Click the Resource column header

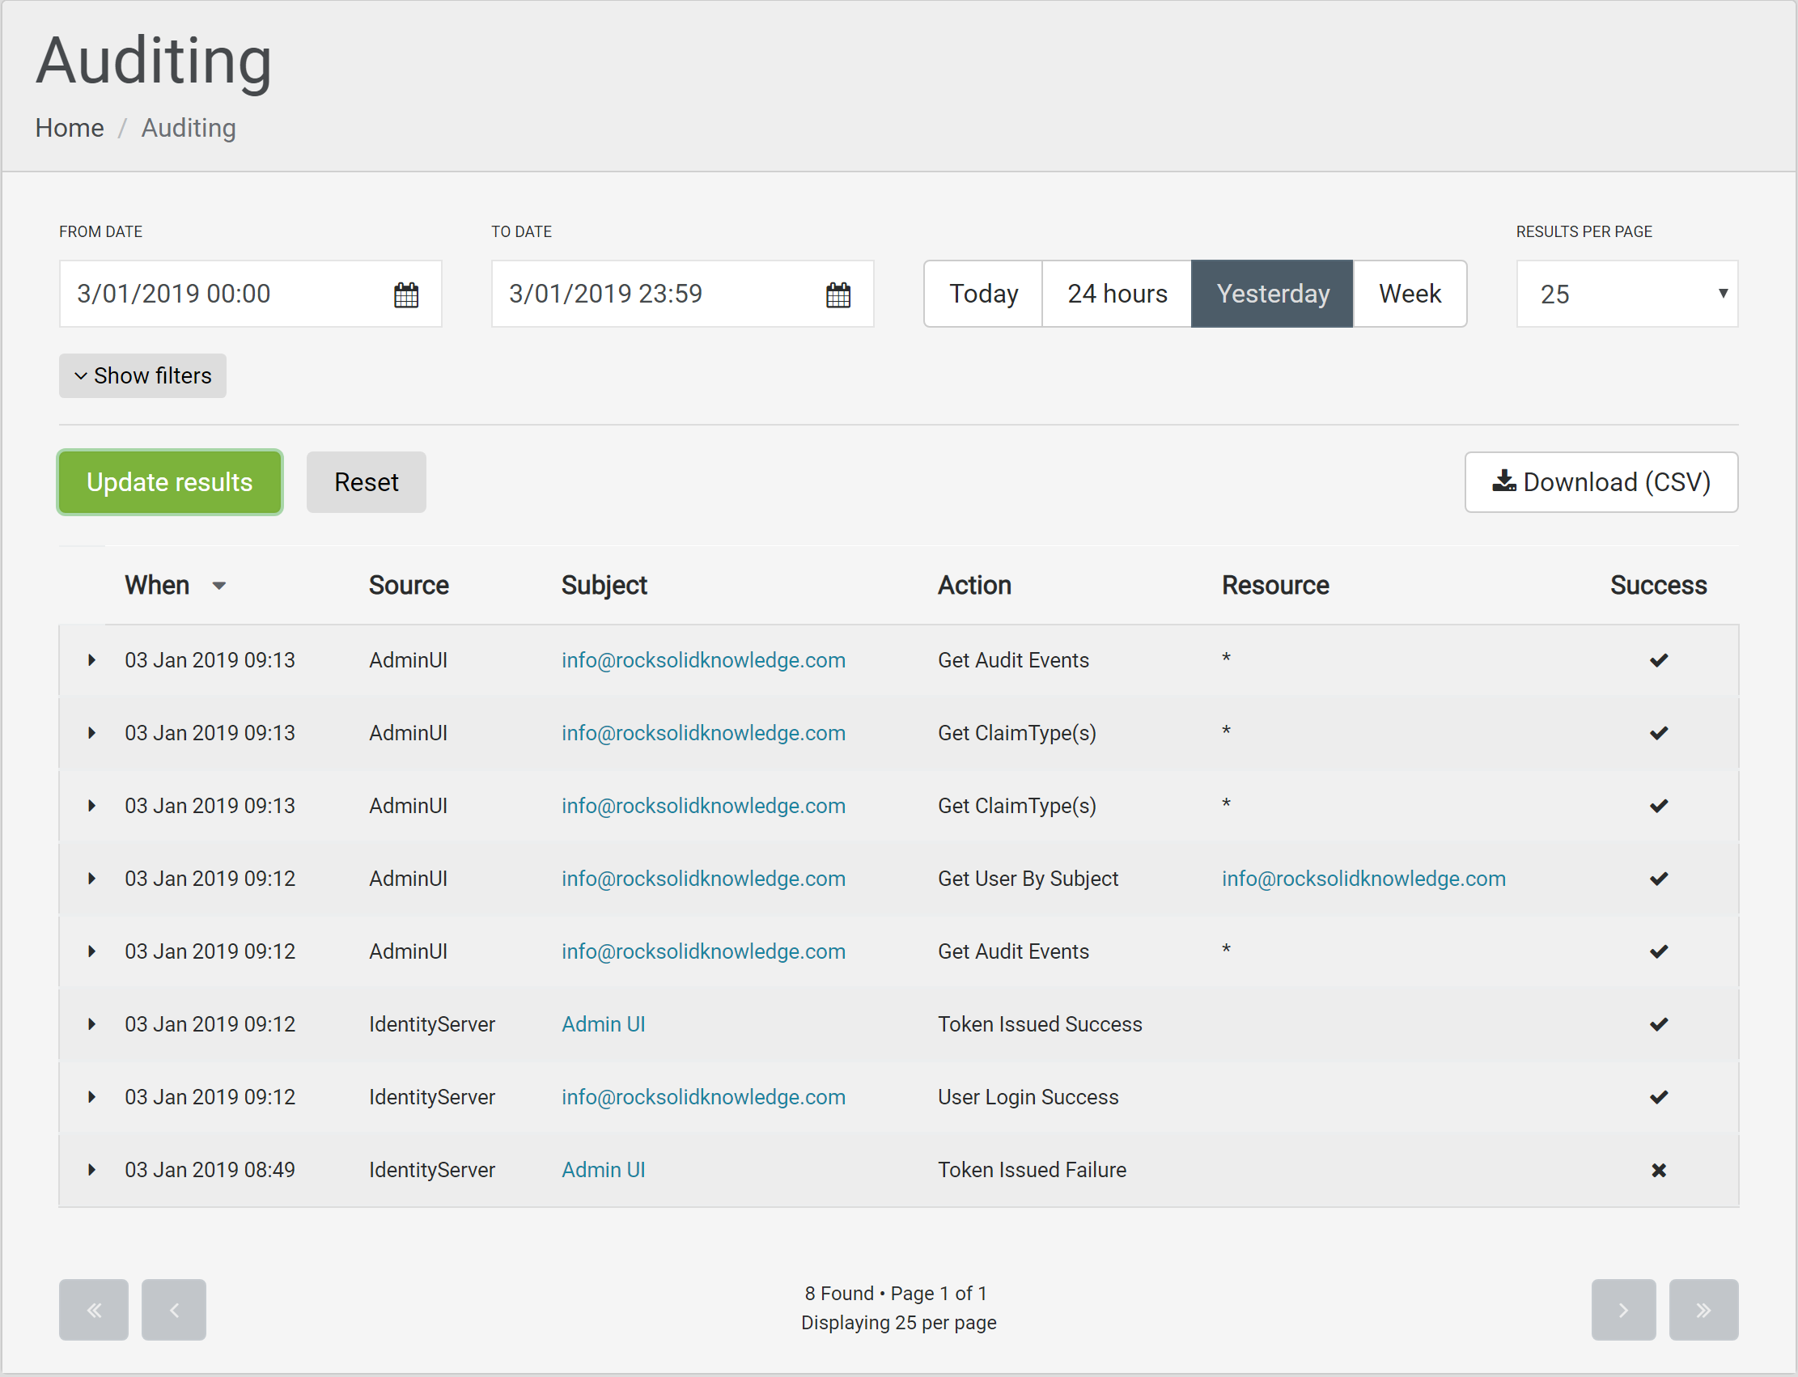1275,585
